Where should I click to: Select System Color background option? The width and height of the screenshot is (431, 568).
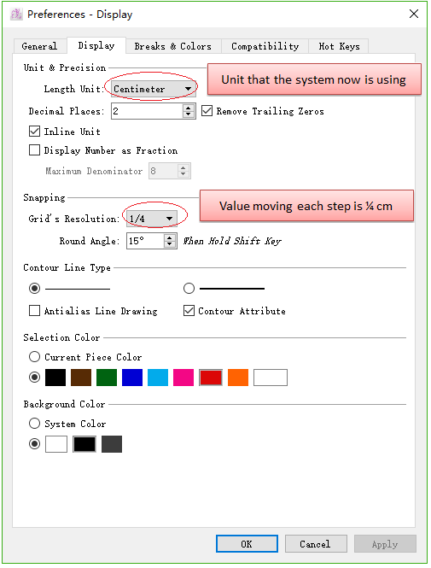click(34, 423)
